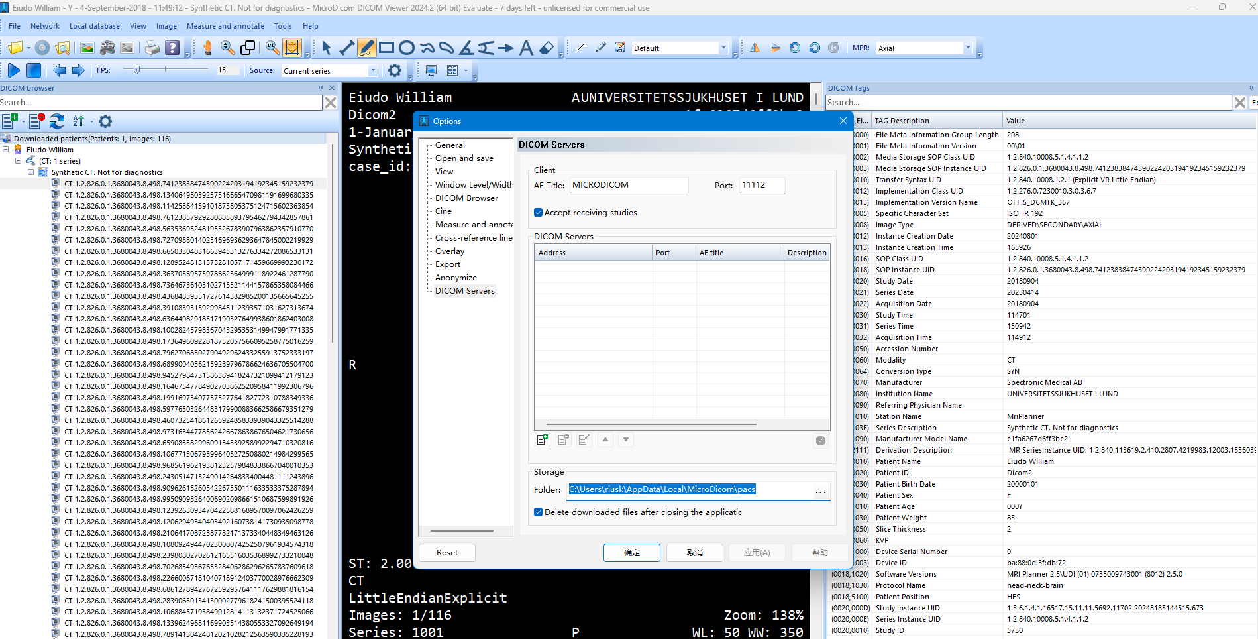Click the flip vertical icon
1258x639 pixels.
point(775,48)
